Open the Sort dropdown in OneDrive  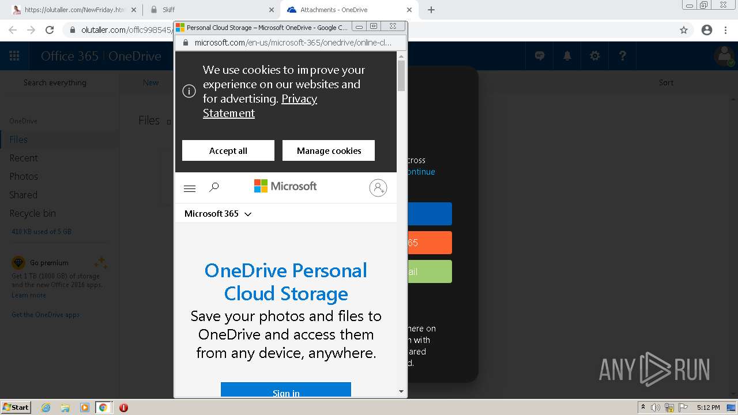[666, 82]
